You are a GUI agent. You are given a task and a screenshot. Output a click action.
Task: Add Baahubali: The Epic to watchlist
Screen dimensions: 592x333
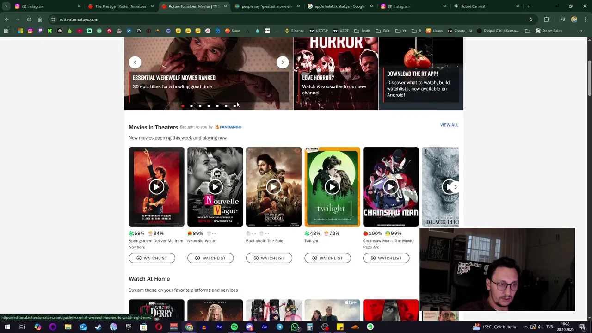(x=269, y=258)
